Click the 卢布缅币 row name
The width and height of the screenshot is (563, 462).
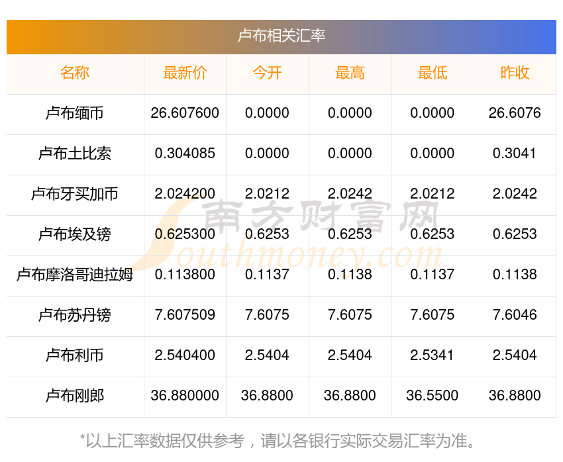(75, 113)
